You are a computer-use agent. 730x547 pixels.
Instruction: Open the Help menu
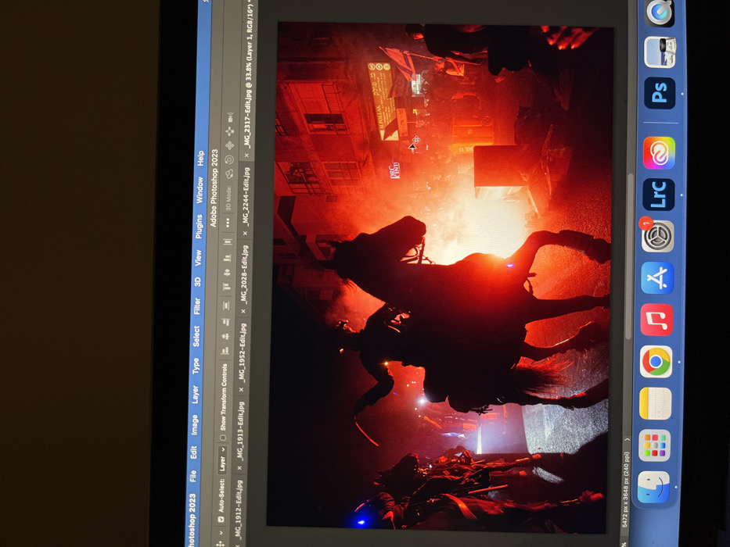200,158
